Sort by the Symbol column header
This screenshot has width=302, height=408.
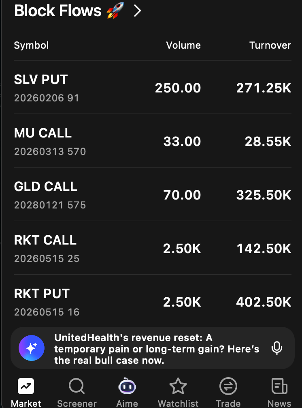31,45
